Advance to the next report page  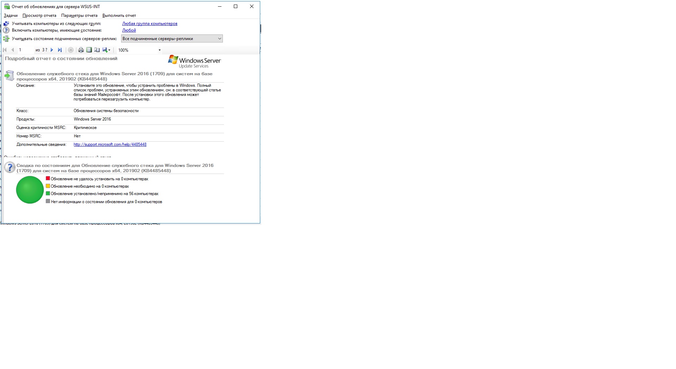[52, 50]
